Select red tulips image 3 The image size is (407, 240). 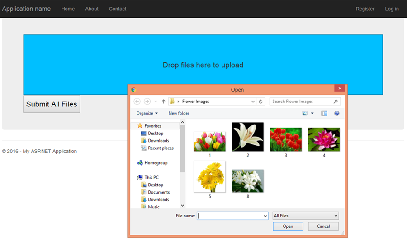(x=285, y=139)
